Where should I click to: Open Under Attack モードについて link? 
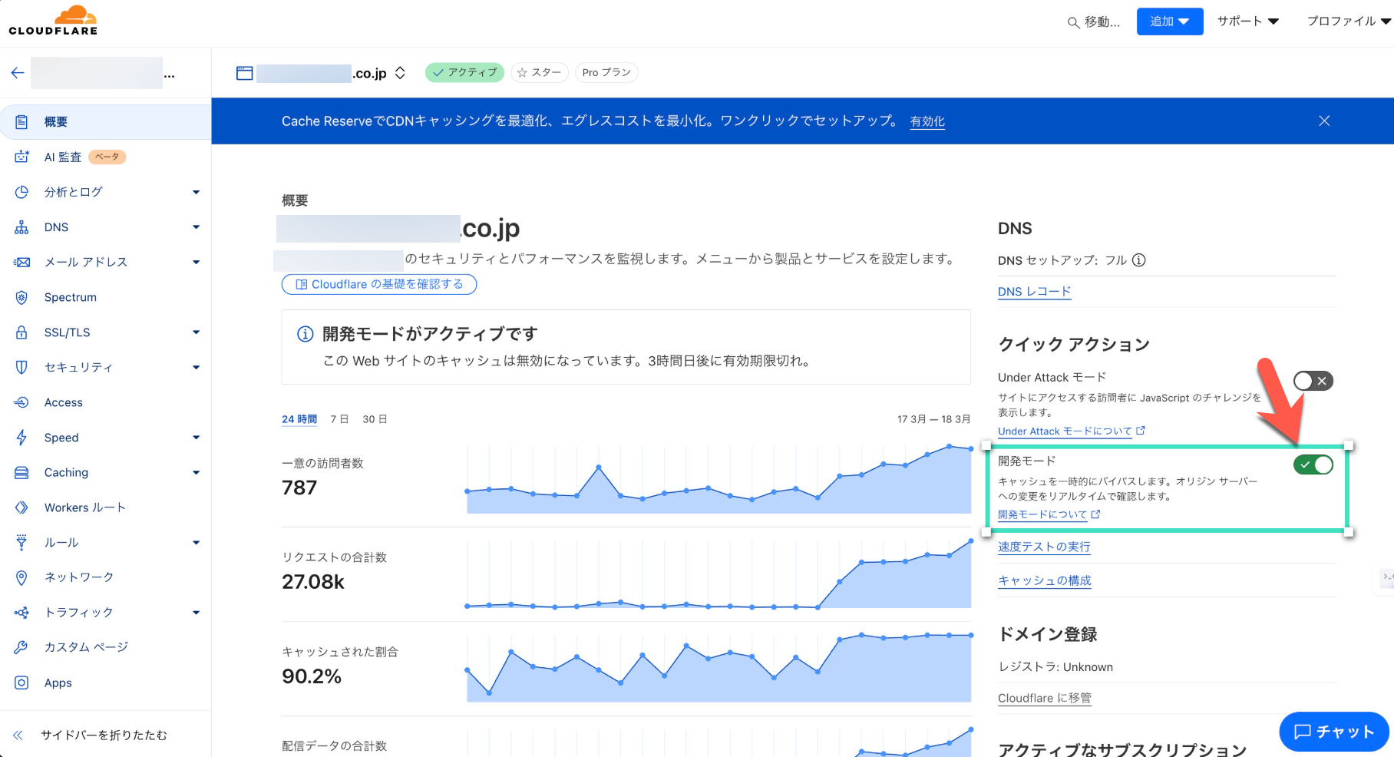(x=1072, y=431)
